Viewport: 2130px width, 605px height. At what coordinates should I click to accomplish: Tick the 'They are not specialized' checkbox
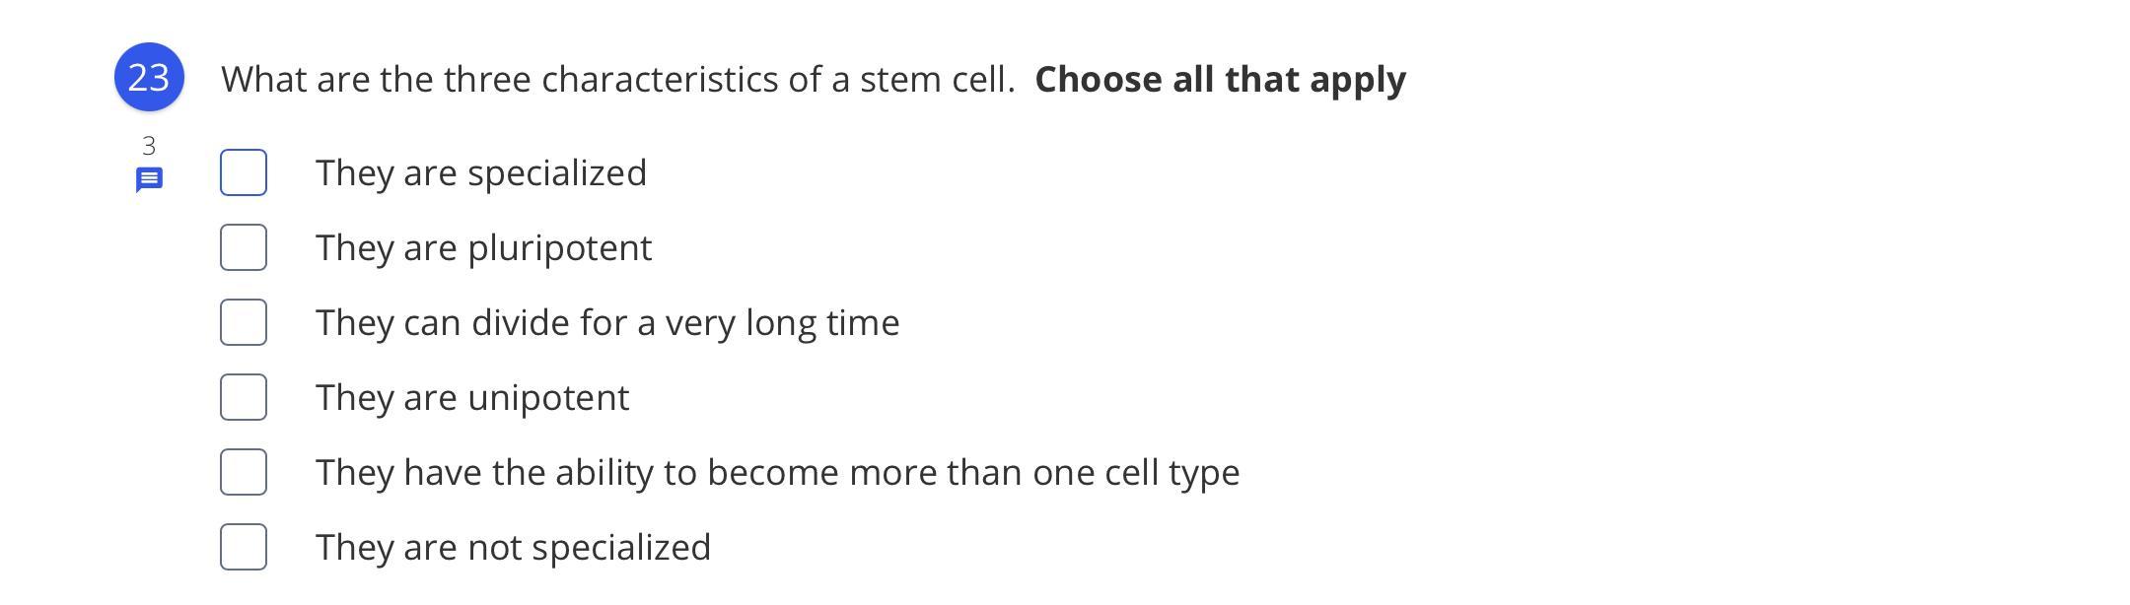244,547
